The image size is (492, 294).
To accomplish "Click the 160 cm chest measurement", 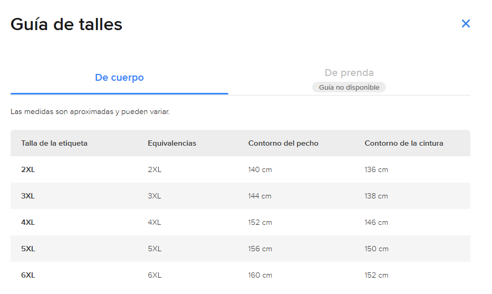I will 260,275.
